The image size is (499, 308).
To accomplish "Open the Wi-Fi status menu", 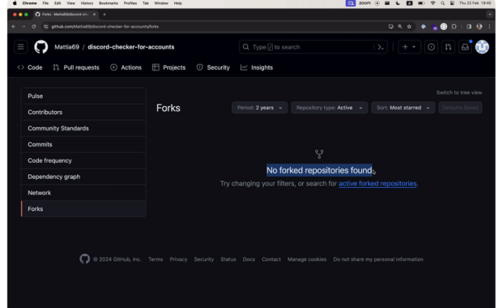I will [433, 3].
